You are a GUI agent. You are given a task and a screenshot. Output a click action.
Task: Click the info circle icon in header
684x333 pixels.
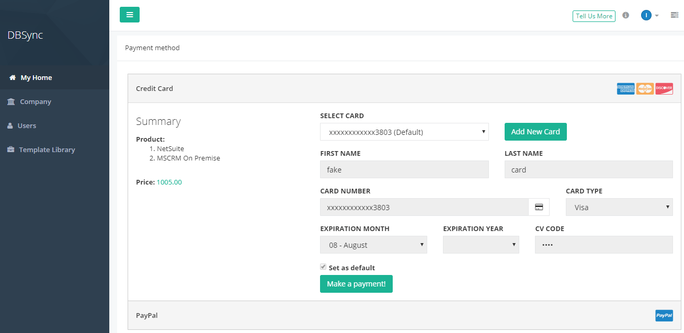coord(625,15)
